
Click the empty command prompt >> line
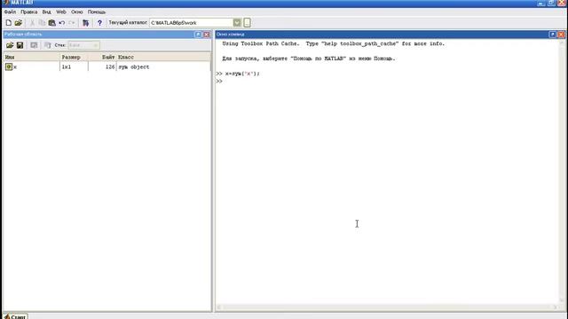click(x=219, y=81)
